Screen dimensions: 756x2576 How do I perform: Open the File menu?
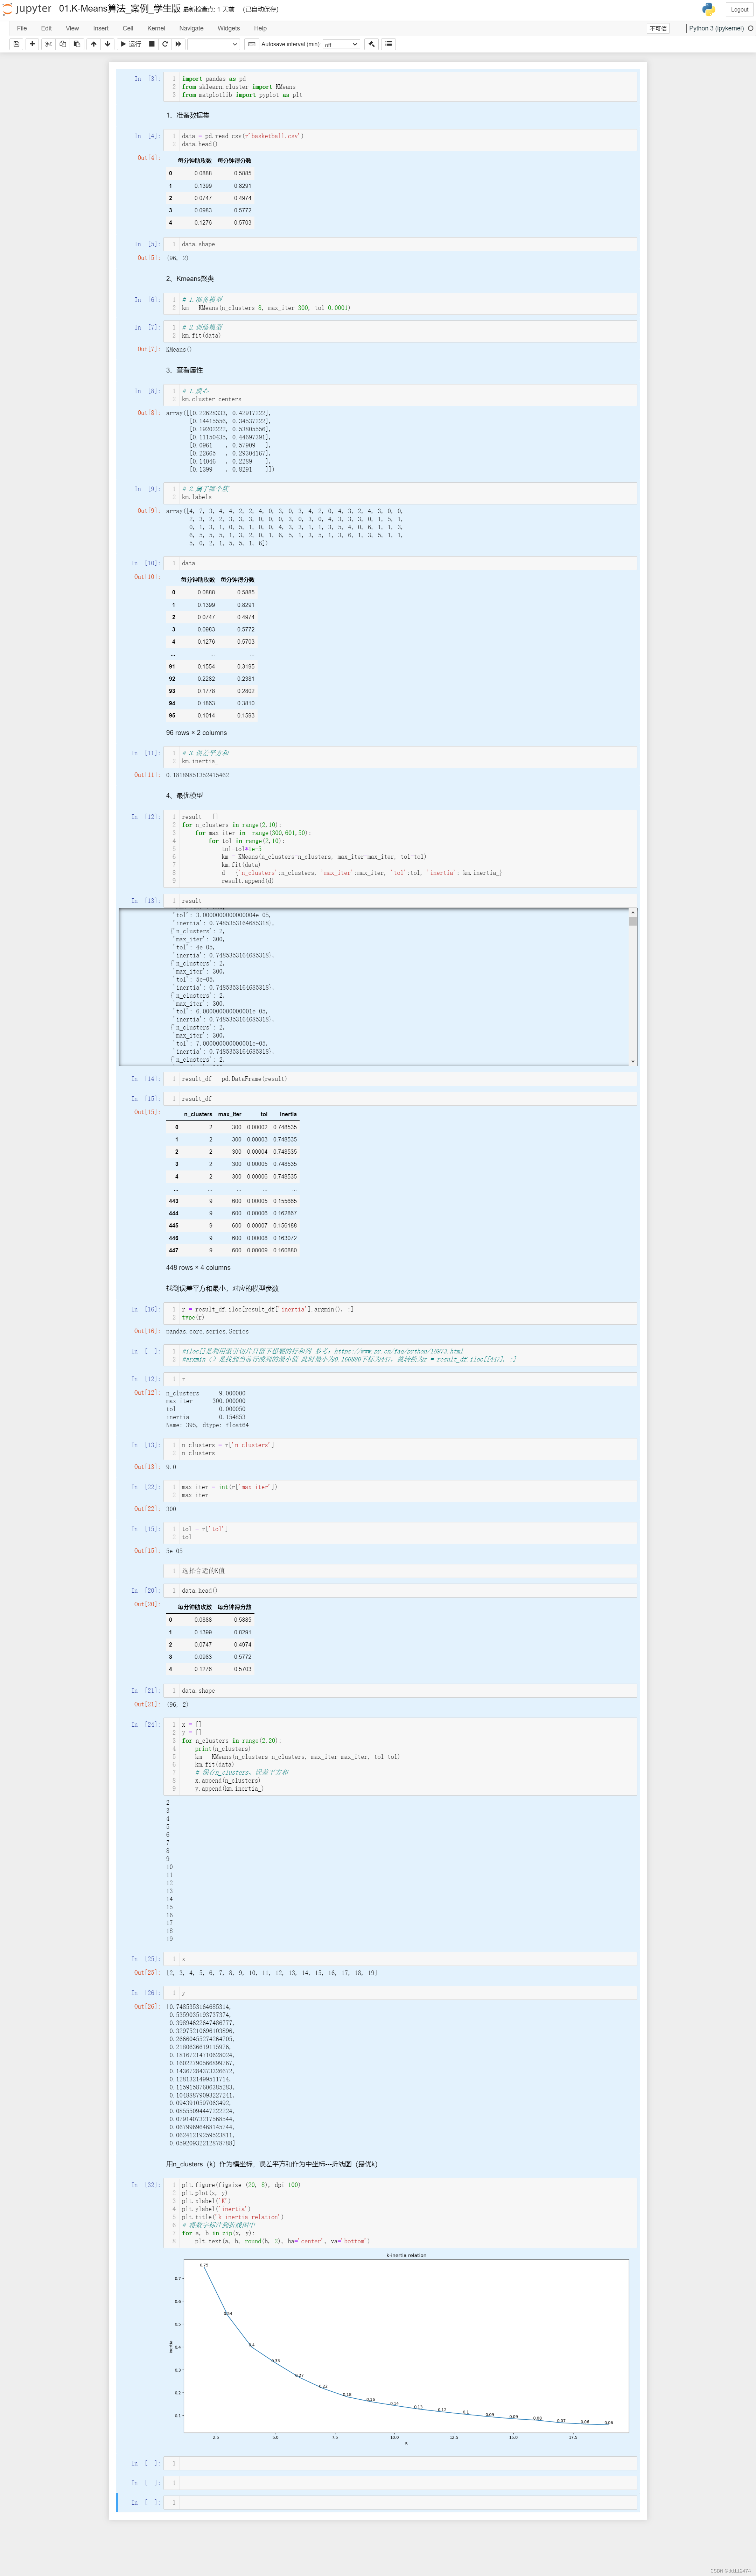pos(22,28)
